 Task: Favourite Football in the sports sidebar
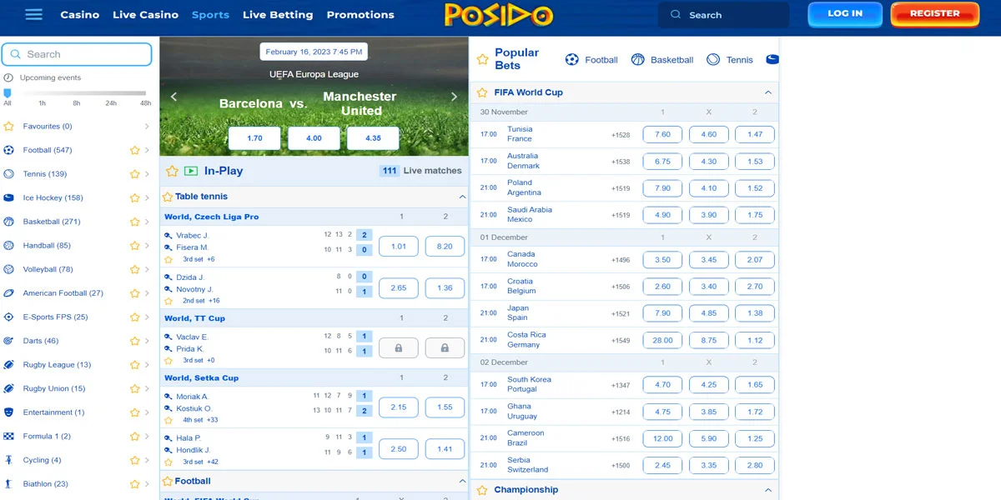(x=134, y=151)
